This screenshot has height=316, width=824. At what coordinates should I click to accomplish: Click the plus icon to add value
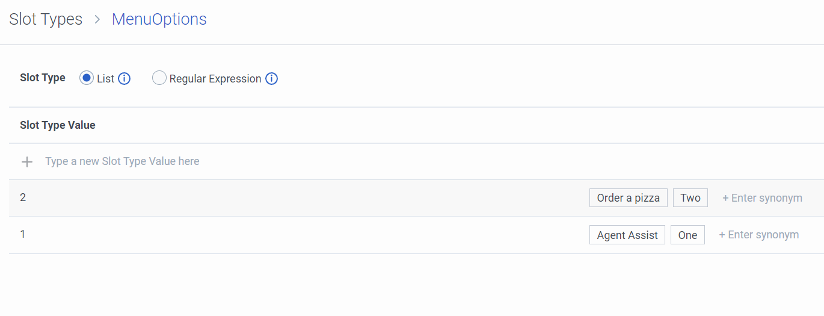coord(27,162)
